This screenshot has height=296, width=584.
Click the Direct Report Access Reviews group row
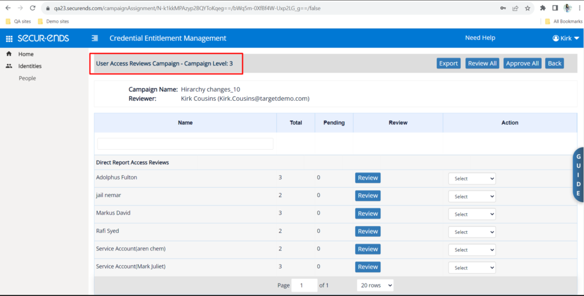click(335, 162)
